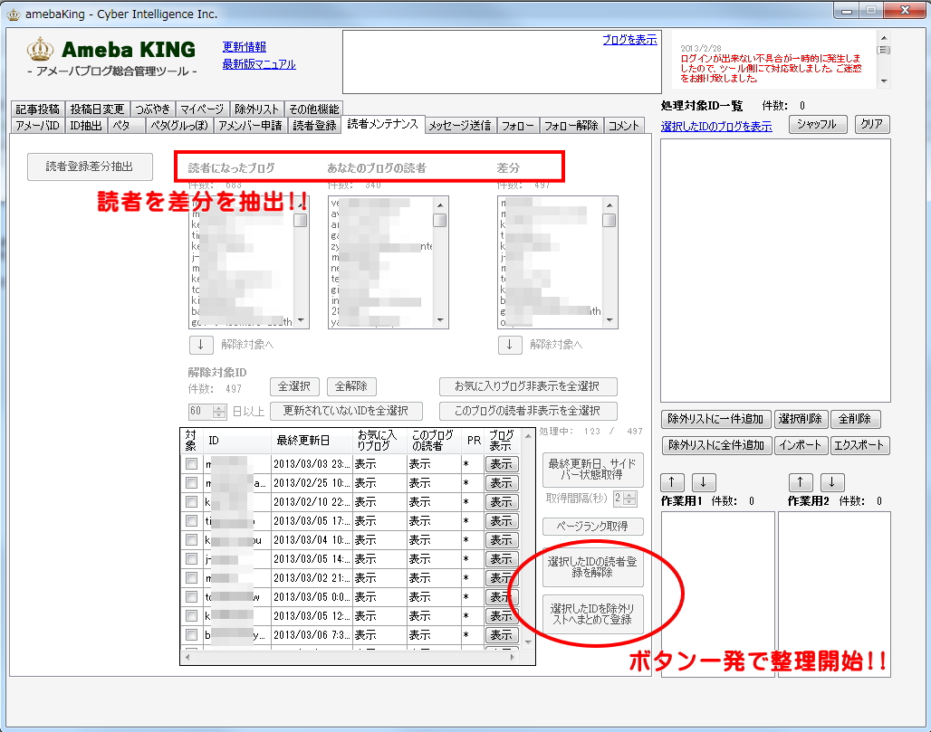This screenshot has height=732, width=931.
Task: Click the app icon in title bar
Action: tap(13, 14)
